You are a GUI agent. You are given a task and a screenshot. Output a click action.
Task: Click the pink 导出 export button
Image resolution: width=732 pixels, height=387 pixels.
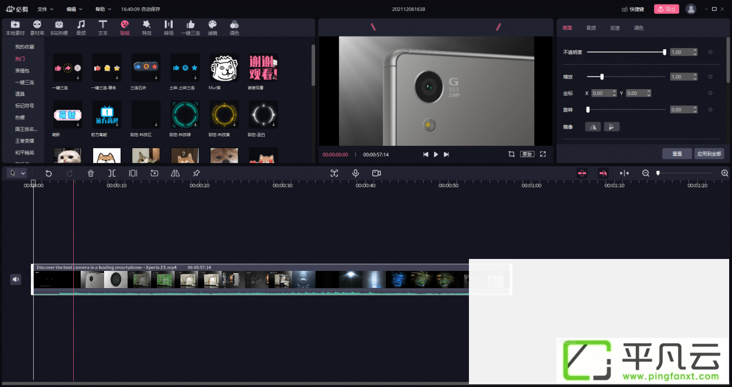pyautogui.click(x=666, y=9)
